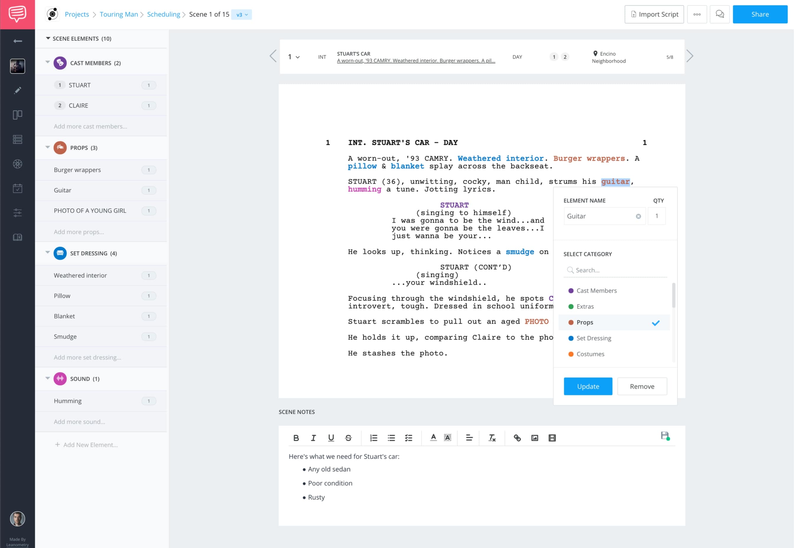The width and height of the screenshot is (794, 548).
Task: Click the storyboard/breakdown panel icon
Action: pos(17,115)
